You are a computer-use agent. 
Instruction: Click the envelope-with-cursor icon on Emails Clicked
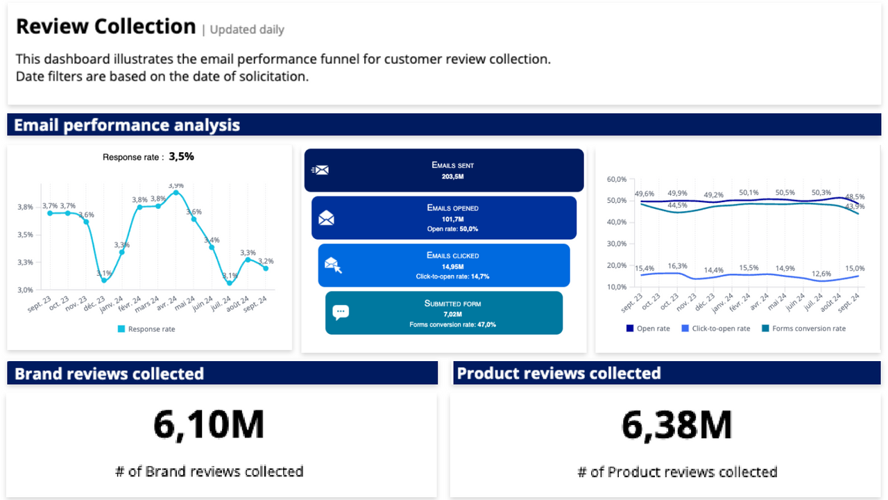coord(332,265)
